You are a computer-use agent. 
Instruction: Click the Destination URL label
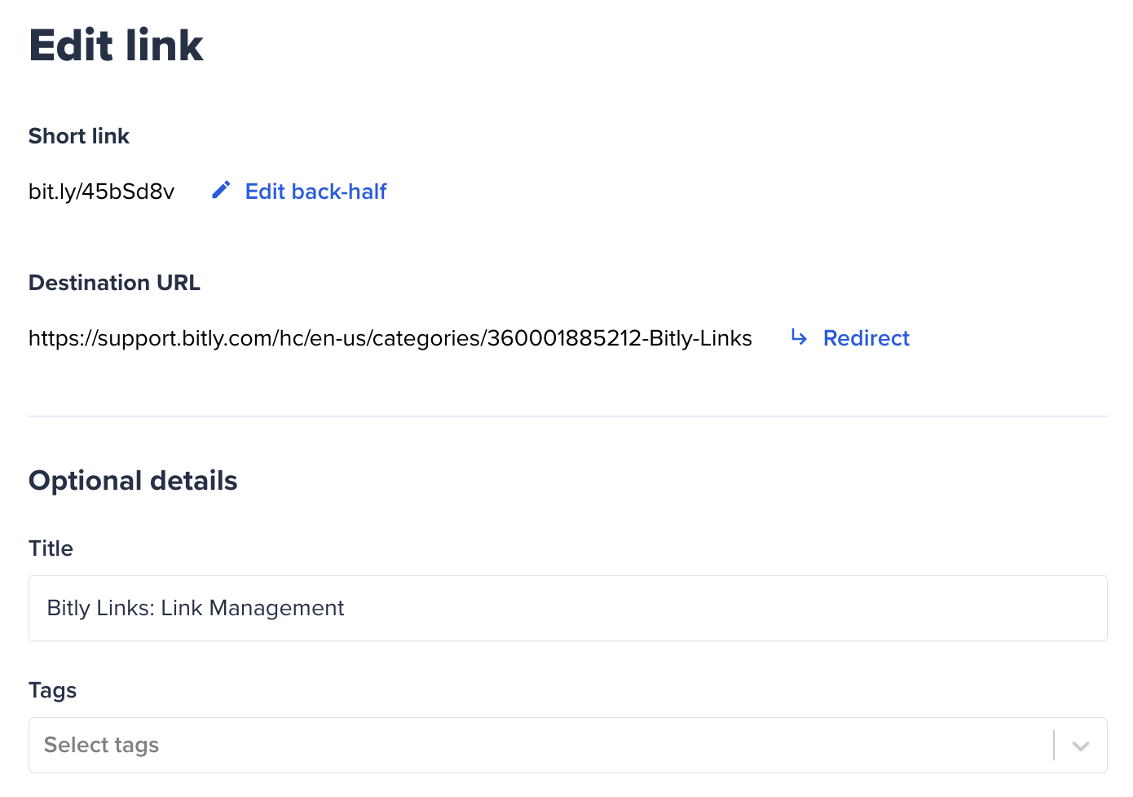tap(114, 283)
